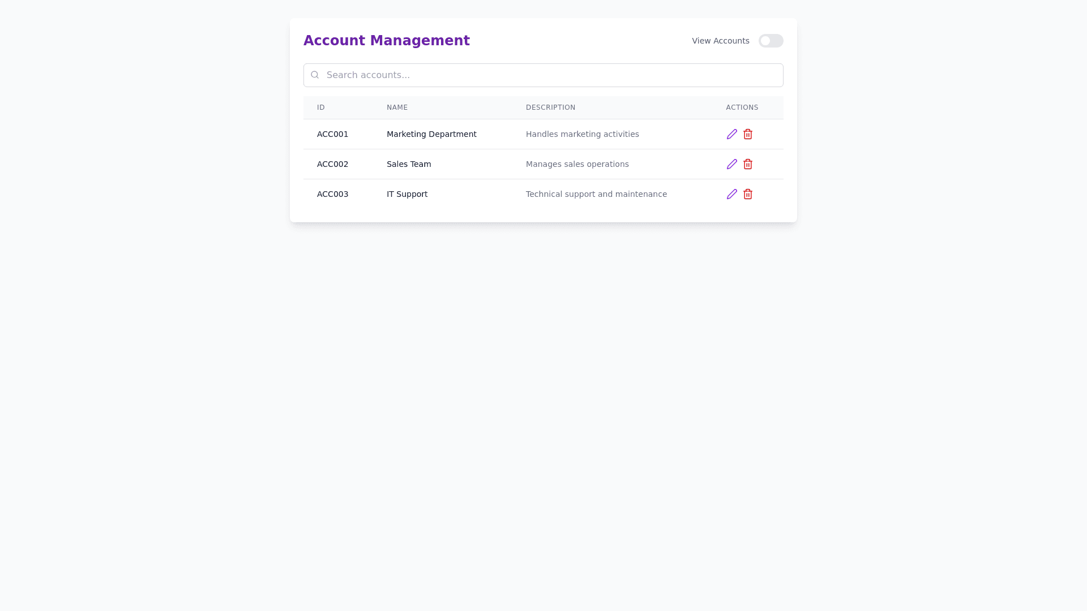Click the ACC003 ID cell

332,194
